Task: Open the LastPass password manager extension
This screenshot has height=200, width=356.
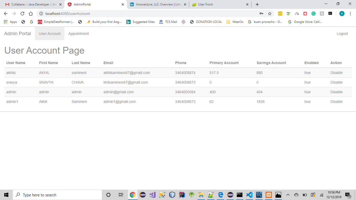Action: point(280,14)
